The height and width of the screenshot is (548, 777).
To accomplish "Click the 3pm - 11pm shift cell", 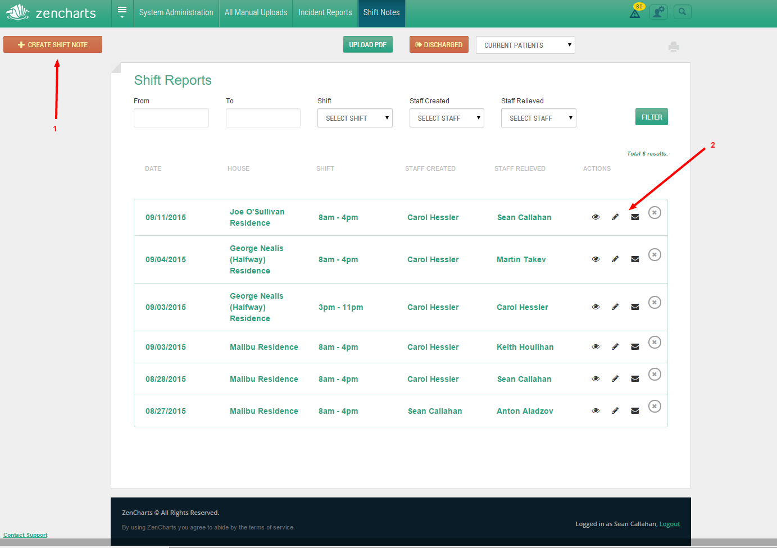I will (x=341, y=307).
